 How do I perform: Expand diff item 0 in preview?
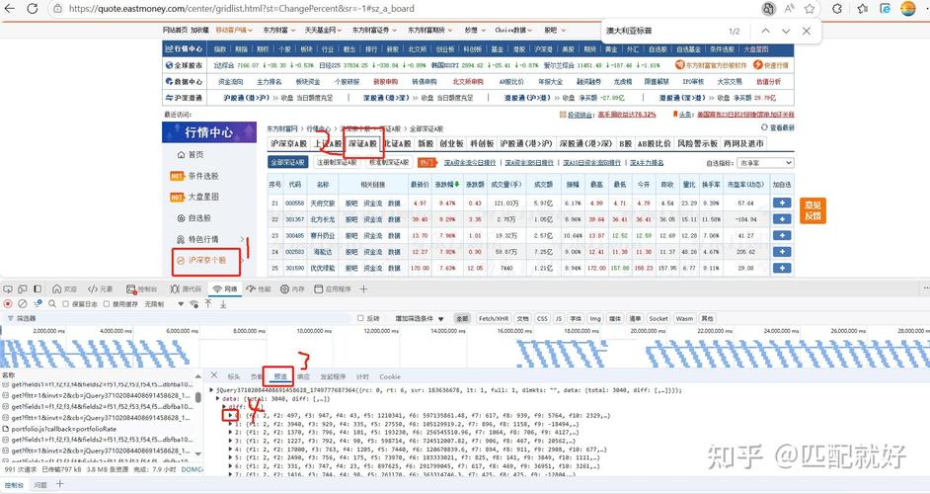point(230,416)
